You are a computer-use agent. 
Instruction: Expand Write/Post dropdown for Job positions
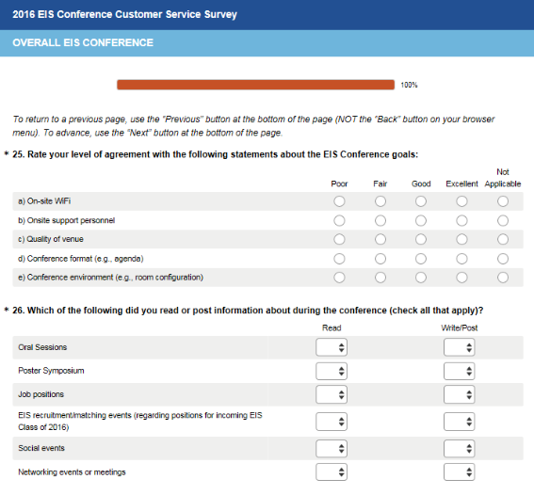pyautogui.click(x=459, y=394)
